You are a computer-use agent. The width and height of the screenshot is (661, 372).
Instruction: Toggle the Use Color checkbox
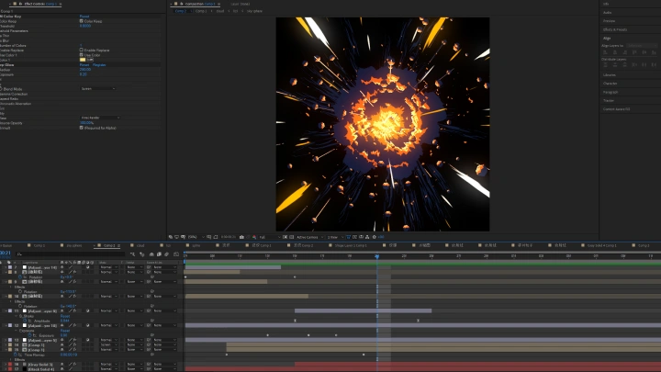click(82, 54)
